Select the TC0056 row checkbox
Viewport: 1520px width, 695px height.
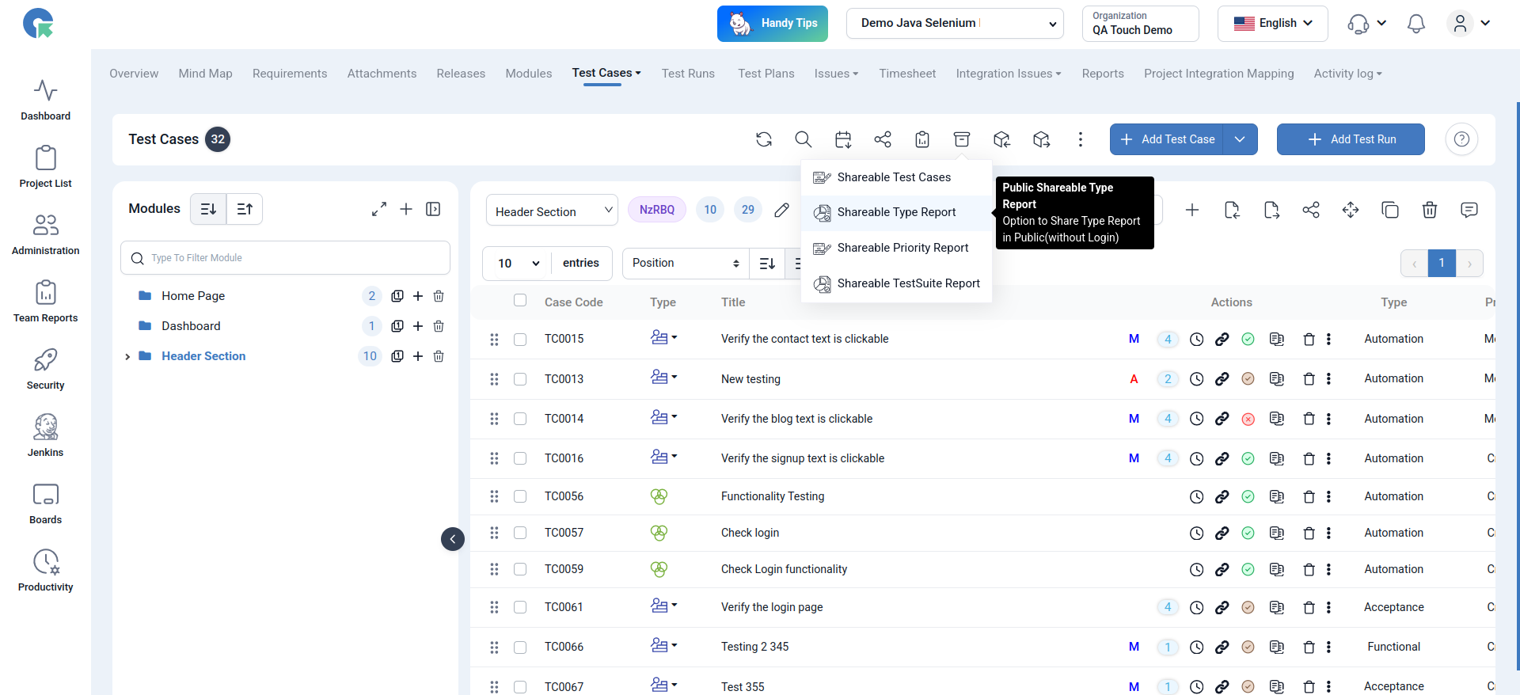(x=520, y=496)
